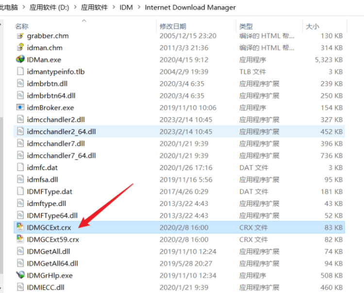Click the sort arrow above the 名称 column
This screenshot has height=293, width=364.
(84, 20)
